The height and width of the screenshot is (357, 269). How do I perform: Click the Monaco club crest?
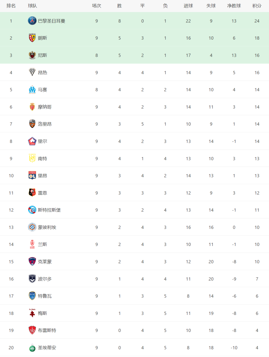(x=32, y=107)
